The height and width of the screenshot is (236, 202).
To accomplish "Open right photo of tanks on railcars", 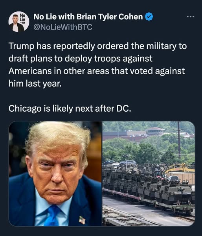I will (x=149, y=173).
